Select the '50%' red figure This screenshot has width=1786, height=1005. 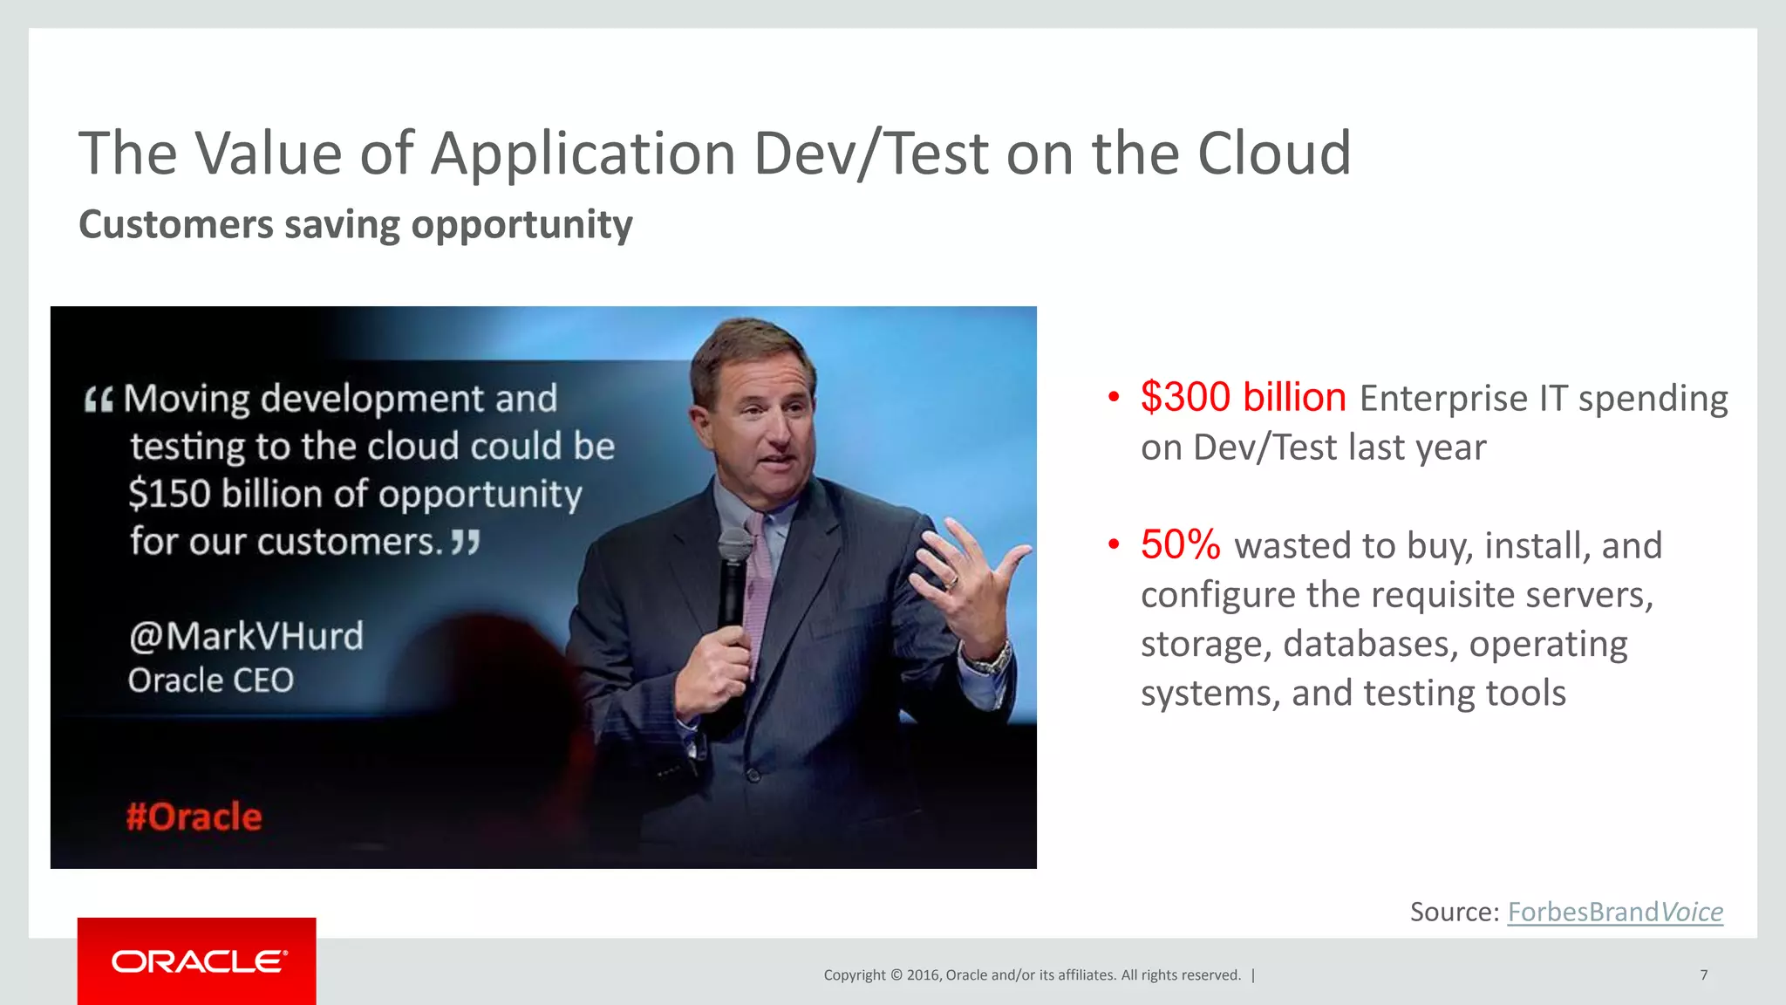pyautogui.click(x=1181, y=545)
